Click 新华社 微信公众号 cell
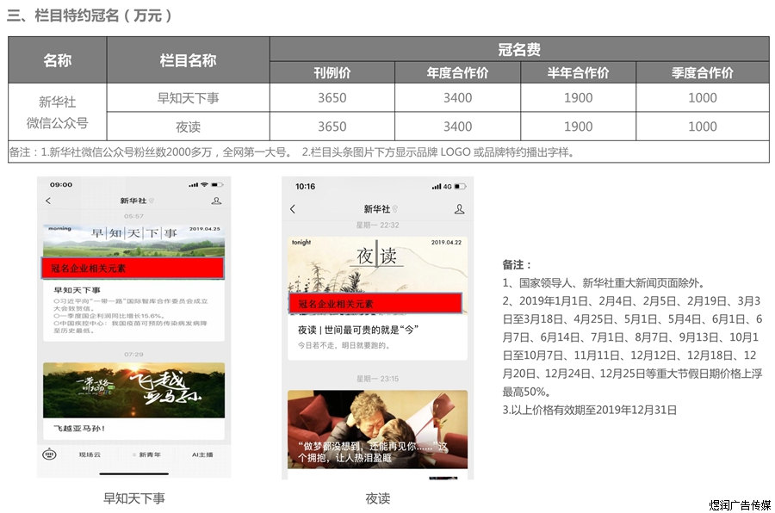This screenshot has width=775, height=513. 58,112
